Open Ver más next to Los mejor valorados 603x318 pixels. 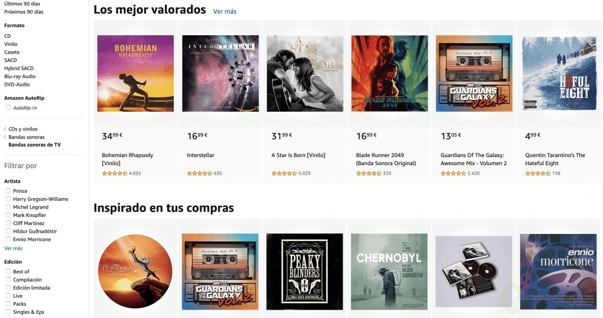pyautogui.click(x=225, y=12)
